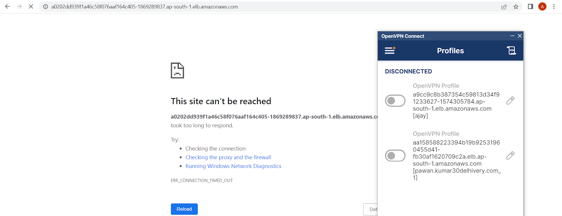This screenshot has width=562, height=216.
Task: Open Chrome three-dot menu
Action: pos(554,7)
